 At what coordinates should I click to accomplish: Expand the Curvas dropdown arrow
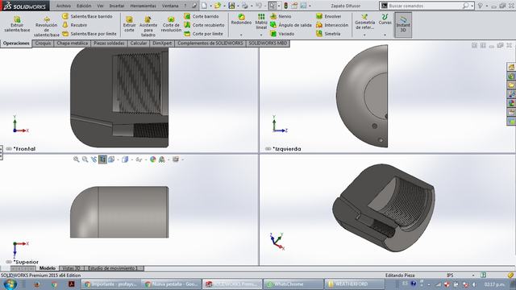click(x=385, y=35)
